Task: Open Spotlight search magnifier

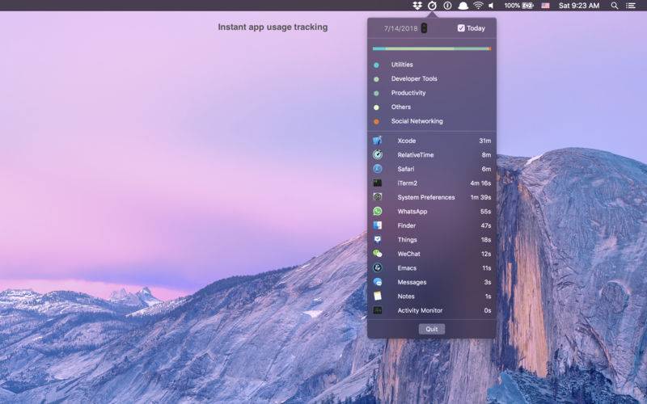Action: pos(615,6)
